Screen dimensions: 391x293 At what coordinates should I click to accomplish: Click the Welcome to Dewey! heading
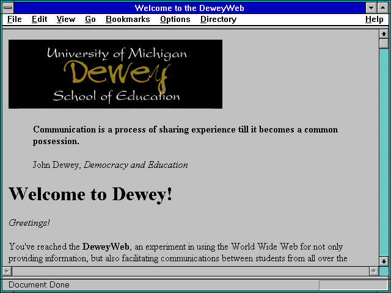tap(90, 194)
